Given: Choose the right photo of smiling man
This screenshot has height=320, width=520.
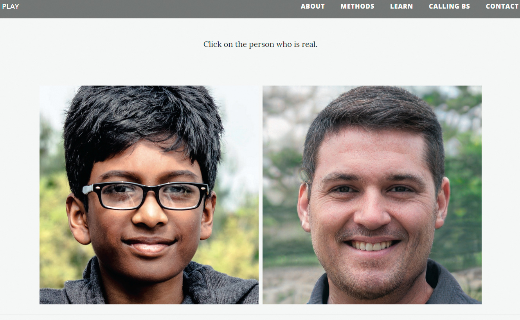Looking at the screenshot, I should point(372,195).
